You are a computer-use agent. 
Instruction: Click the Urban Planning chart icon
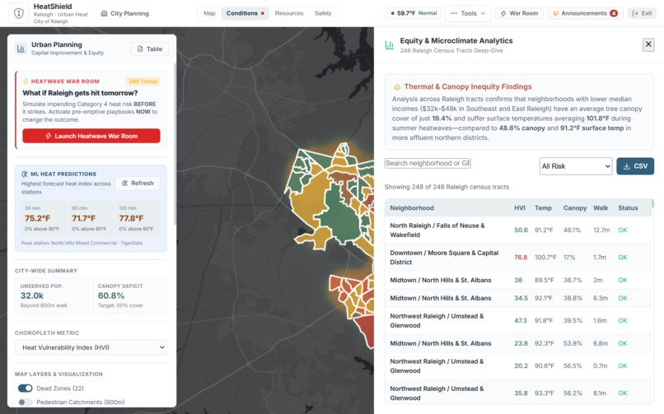pos(21,49)
